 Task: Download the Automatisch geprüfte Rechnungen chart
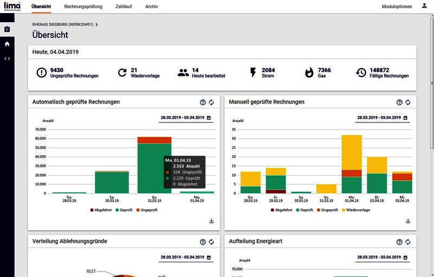[x=212, y=221]
